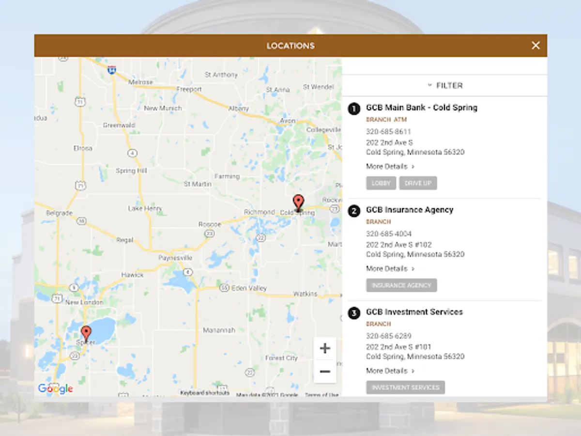This screenshot has height=436, width=581.
Task: Open GCB Main Bank - Cold Spring title
Action: click(x=422, y=108)
